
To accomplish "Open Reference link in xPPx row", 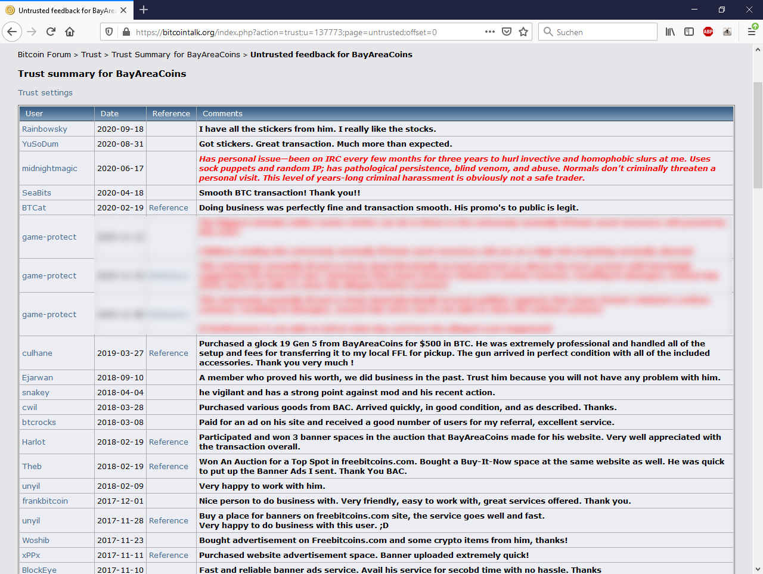I will [169, 555].
